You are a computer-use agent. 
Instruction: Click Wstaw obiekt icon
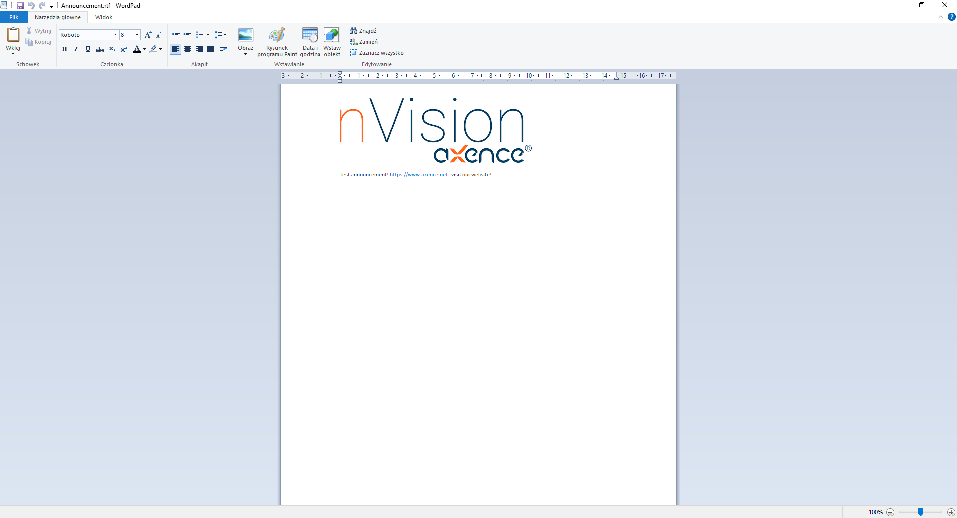[x=332, y=35]
